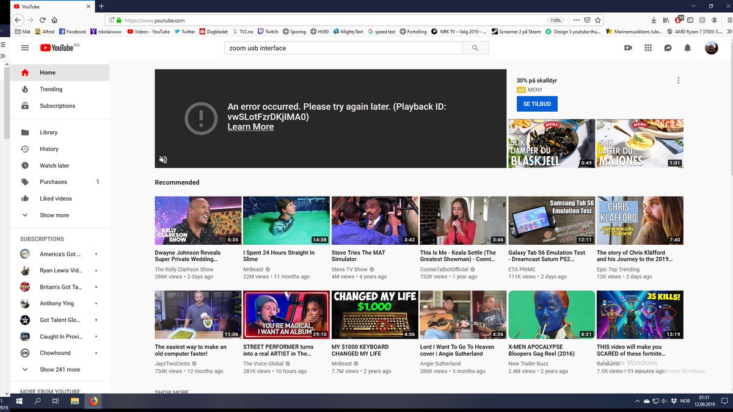Open the Dwayne Johnson Kelly Clarkson video thumbnail
733x412 pixels.
pos(198,220)
